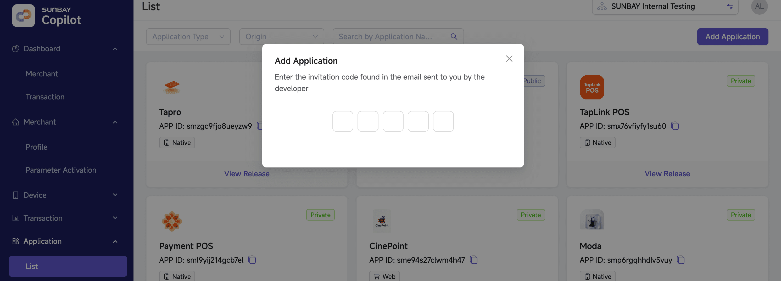Click the Web tag on CinePoint

point(384,277)
